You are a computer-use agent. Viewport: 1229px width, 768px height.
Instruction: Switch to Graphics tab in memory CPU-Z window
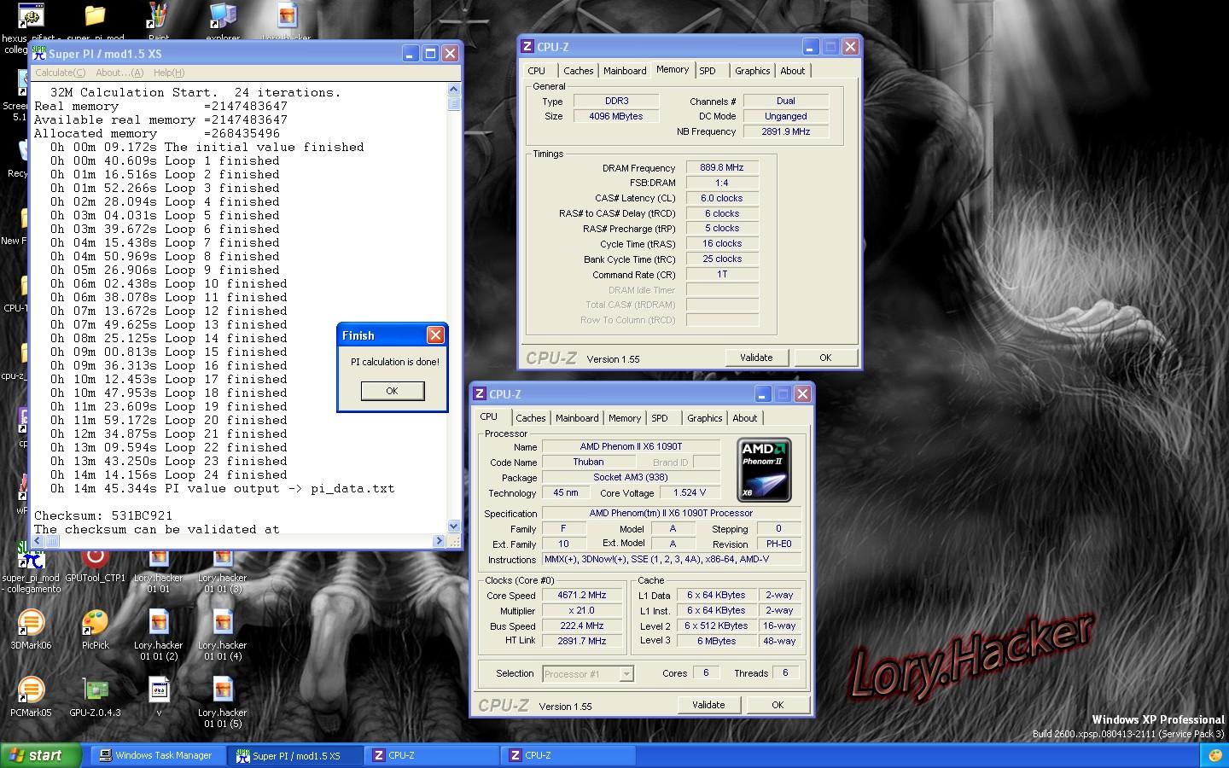click(x=752, y=71)
